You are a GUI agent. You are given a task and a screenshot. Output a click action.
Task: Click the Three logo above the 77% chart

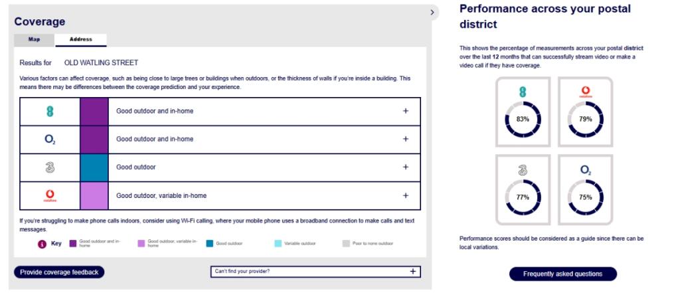coord(523,169)
